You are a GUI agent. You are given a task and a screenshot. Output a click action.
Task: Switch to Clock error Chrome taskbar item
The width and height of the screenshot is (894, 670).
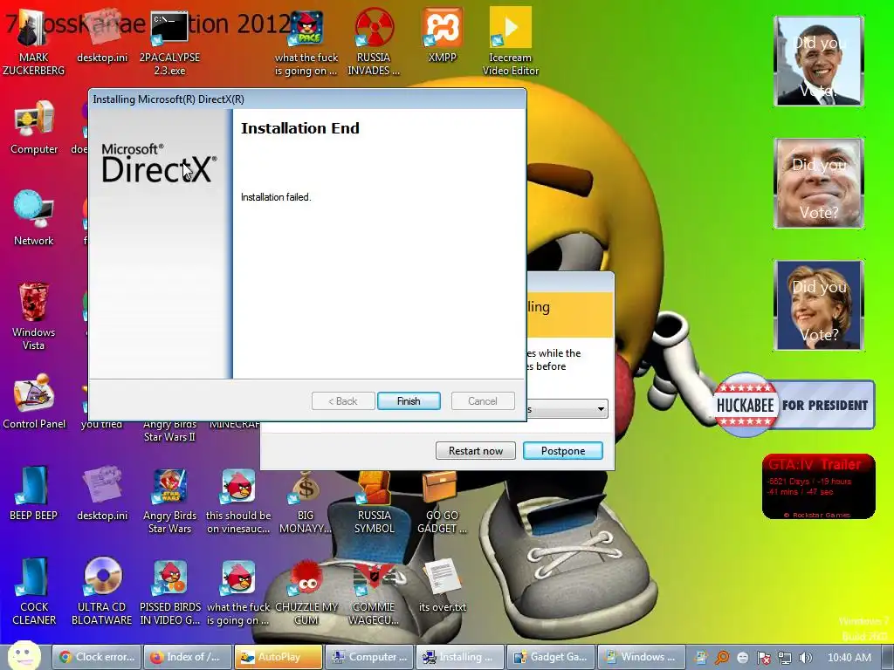(96, 657)
